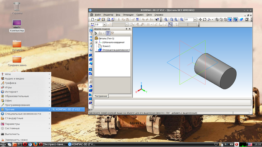262x147 pixels.
Task: Toggle perspective view icon
Action: [x=241, y=20]
